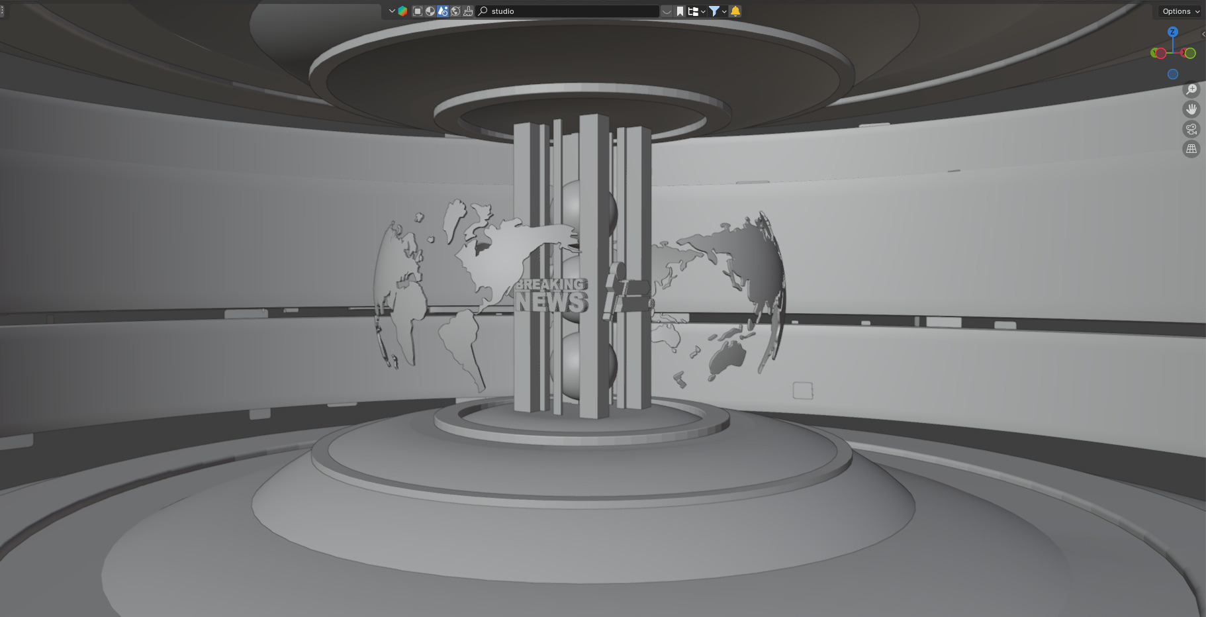The height and width of the screenshot is (617, 1206).
Task: Expand the sidebar with the small arrow
Action: coord(1203,34)
